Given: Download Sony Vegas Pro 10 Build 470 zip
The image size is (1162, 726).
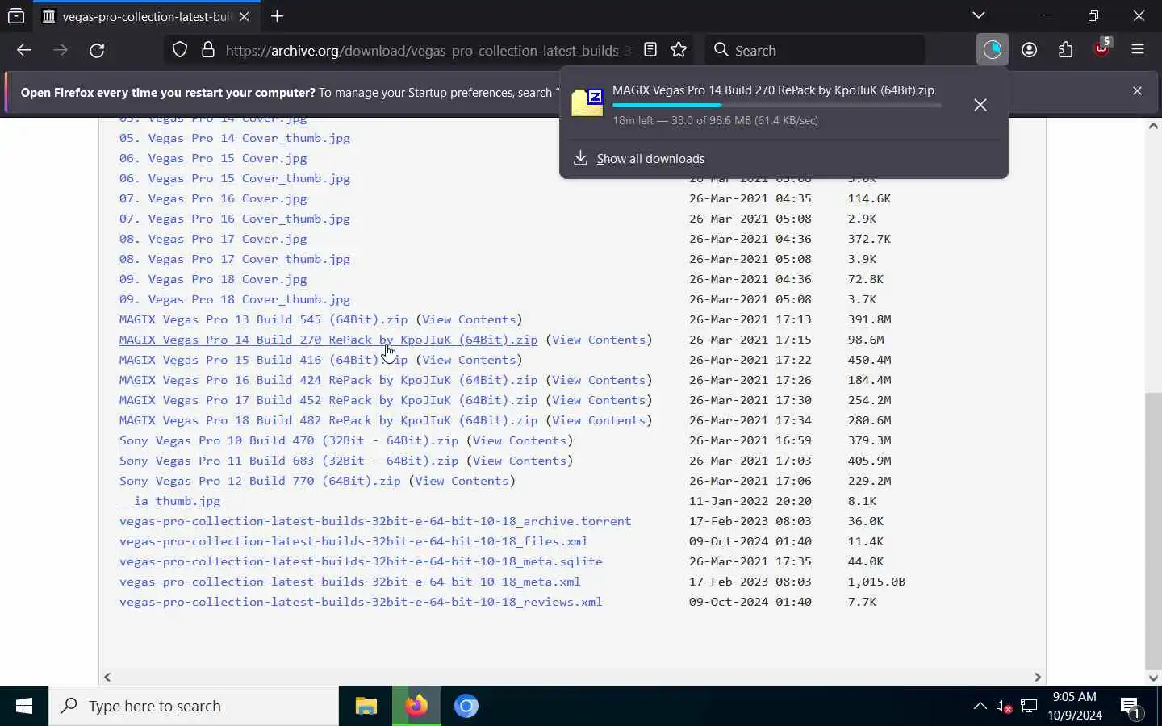Looking at the screenshot, I should click(x=289, y=440).
